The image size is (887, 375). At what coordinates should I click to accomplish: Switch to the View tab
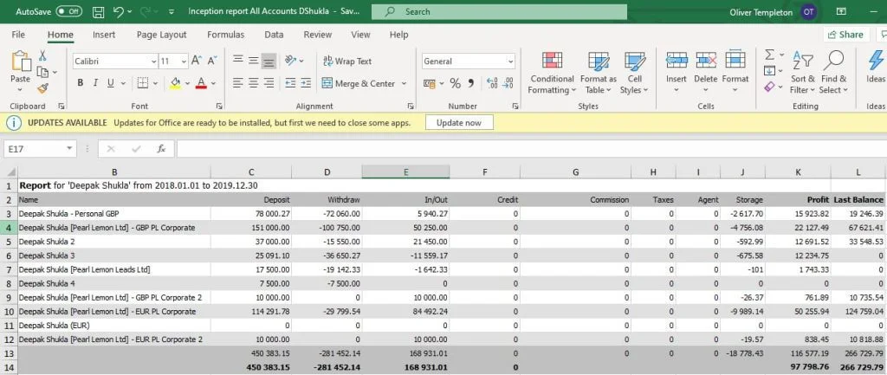(360, 35)
